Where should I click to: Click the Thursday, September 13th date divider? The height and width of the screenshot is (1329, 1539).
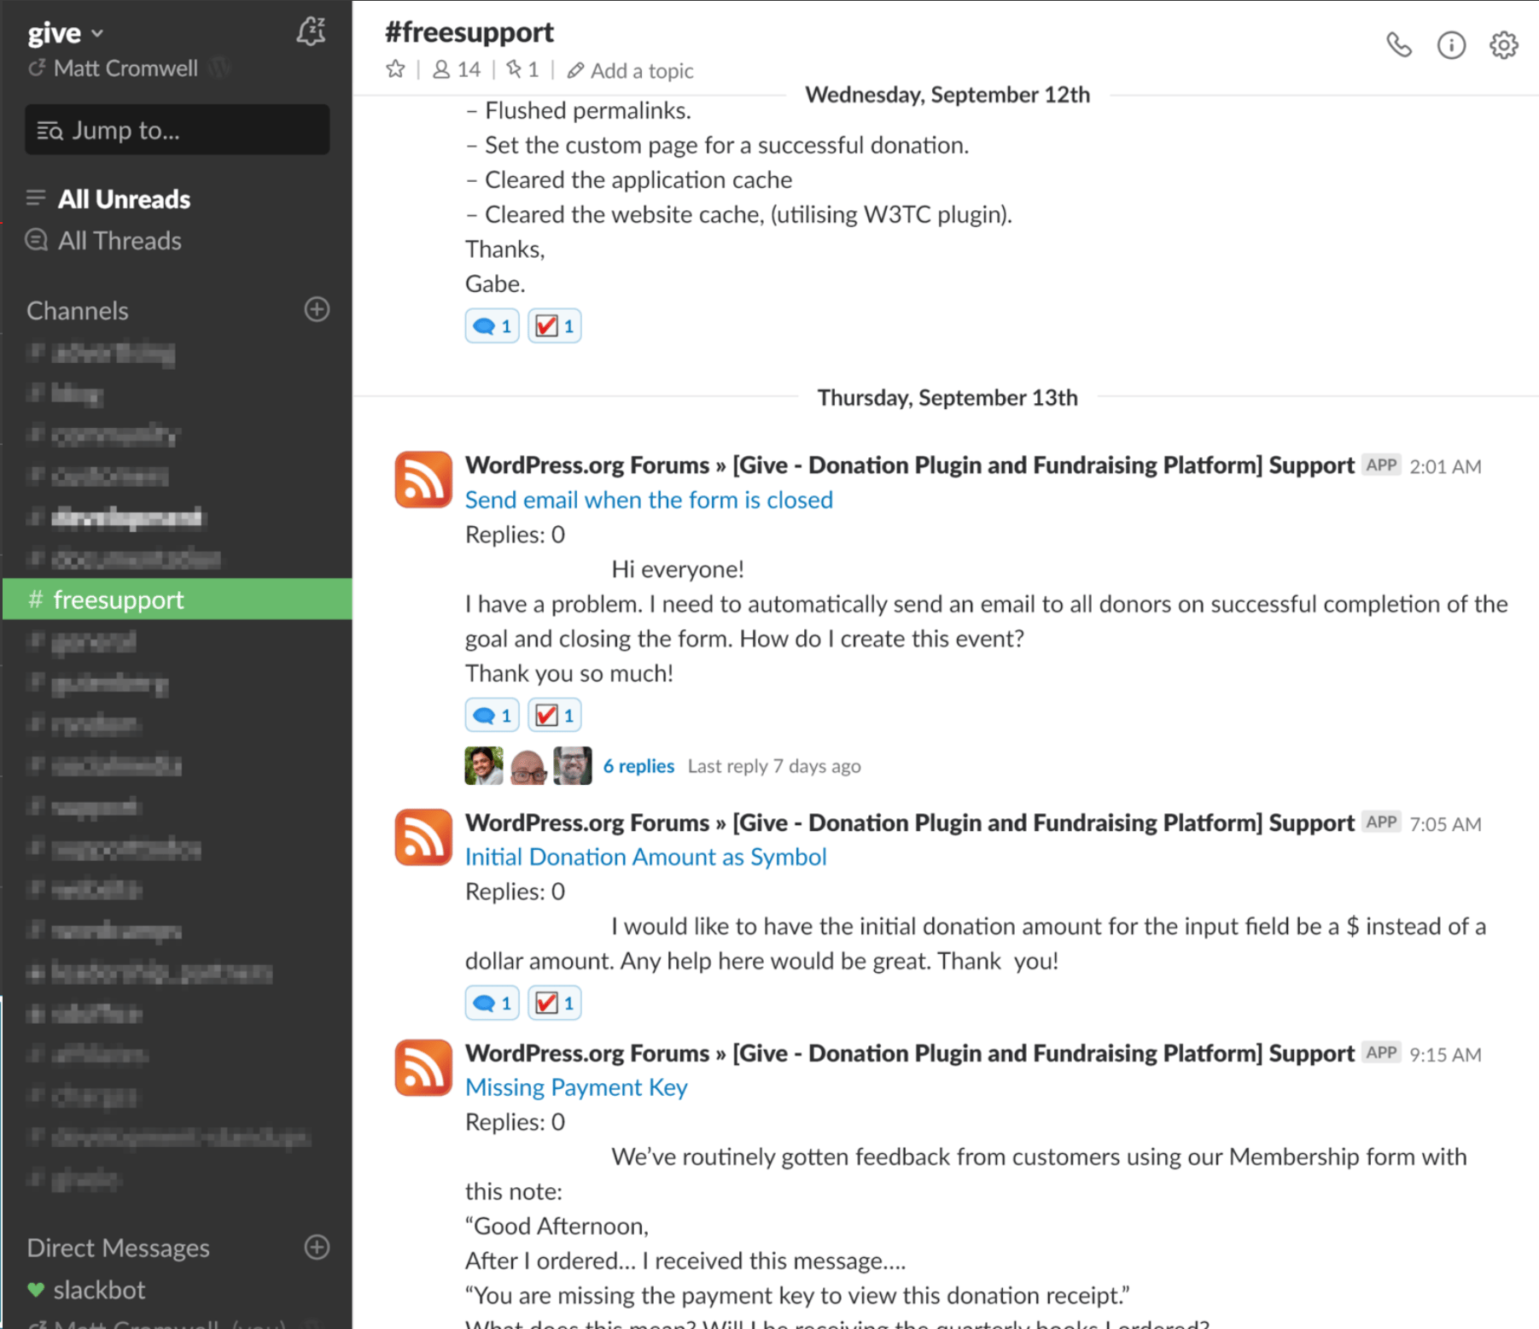tap(947, 398)
